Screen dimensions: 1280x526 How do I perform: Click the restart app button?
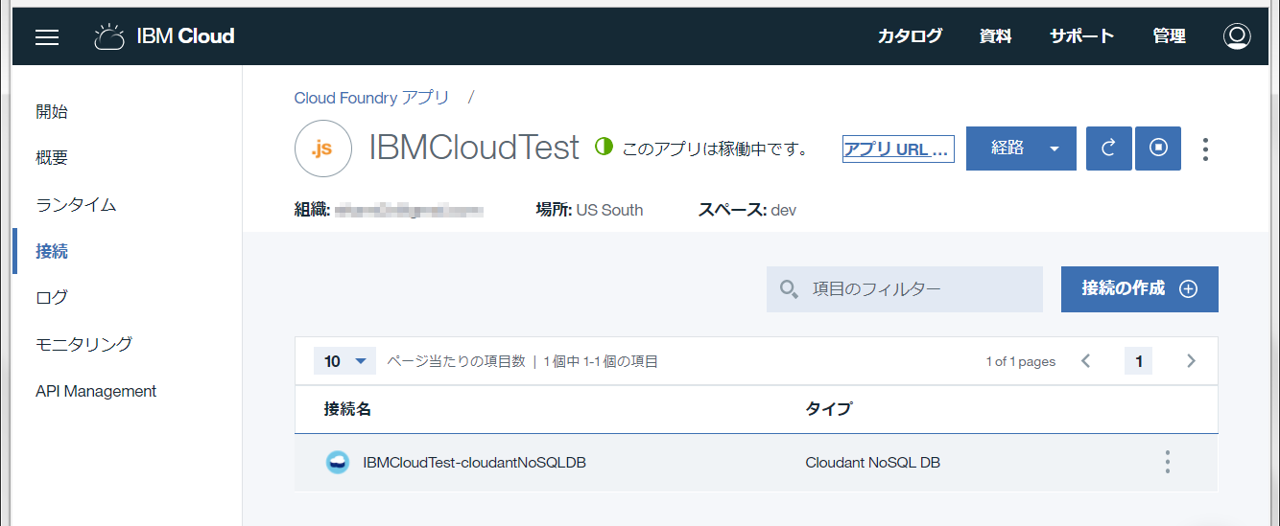pos(1108,149)
